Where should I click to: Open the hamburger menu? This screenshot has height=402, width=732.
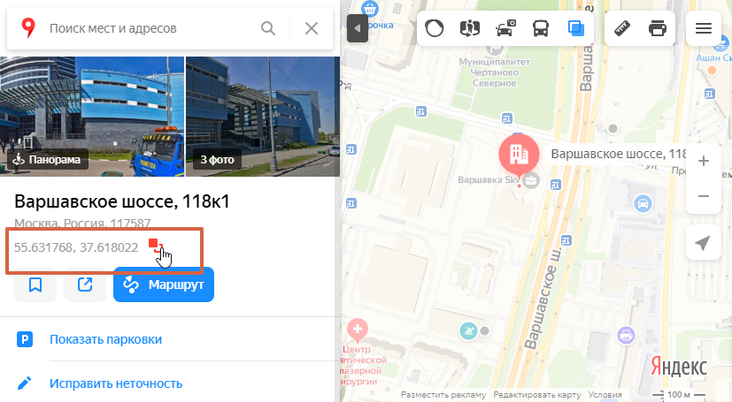(x=703, y=28)
